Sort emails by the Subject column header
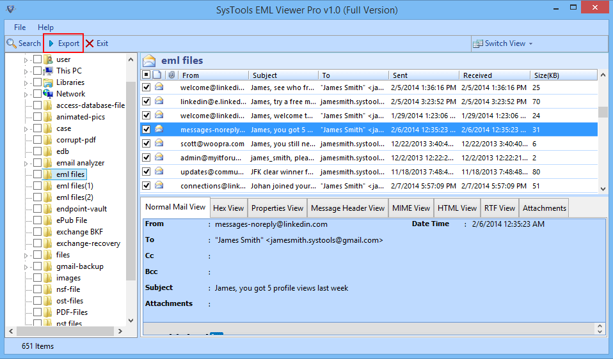Screen dimensions: 613x359 tap(283, 75)
